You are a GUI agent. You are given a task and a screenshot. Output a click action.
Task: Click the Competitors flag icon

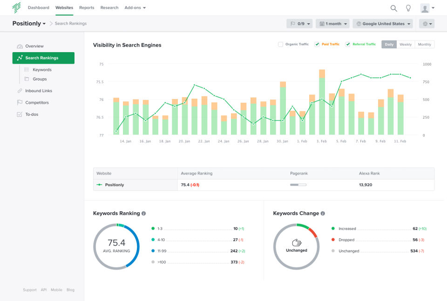[20, 102]
